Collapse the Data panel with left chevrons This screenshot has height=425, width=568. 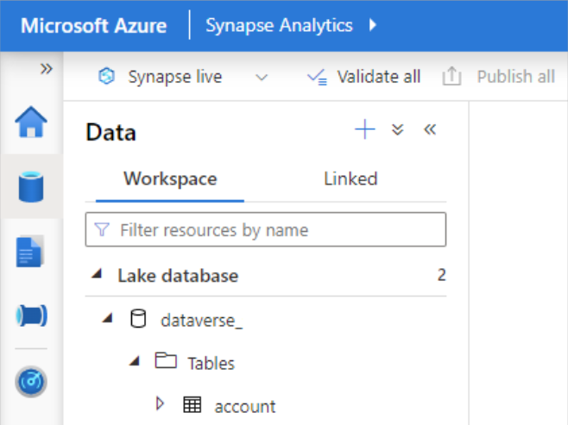coord(430,130)
